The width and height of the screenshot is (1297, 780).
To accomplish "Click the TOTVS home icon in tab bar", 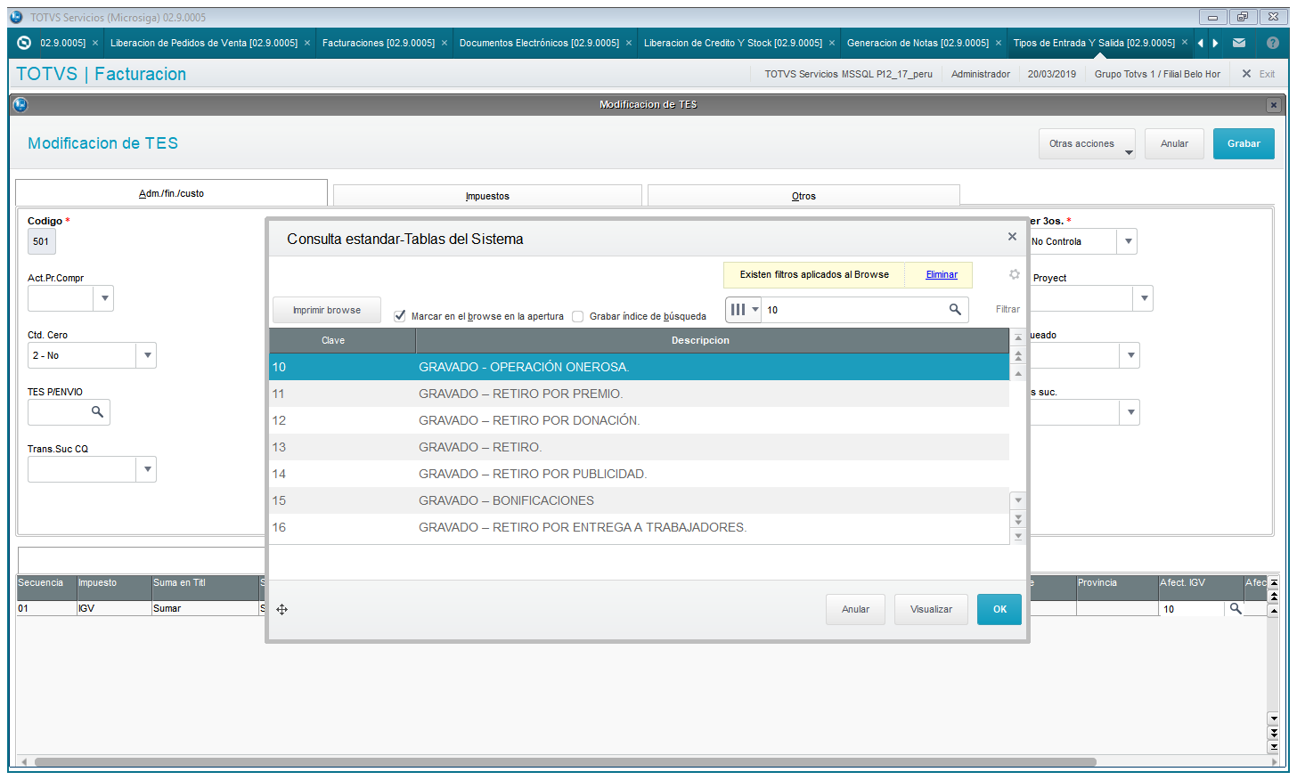I will pos(24,43).
